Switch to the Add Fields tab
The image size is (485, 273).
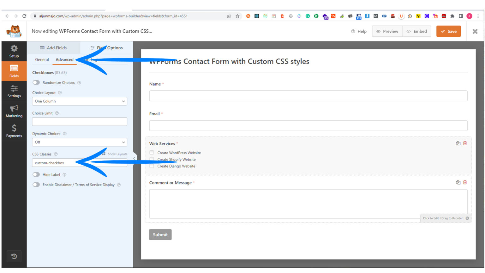53,48
